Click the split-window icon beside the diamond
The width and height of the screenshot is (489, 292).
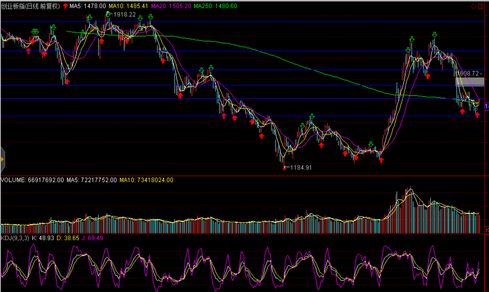point(481,6)
